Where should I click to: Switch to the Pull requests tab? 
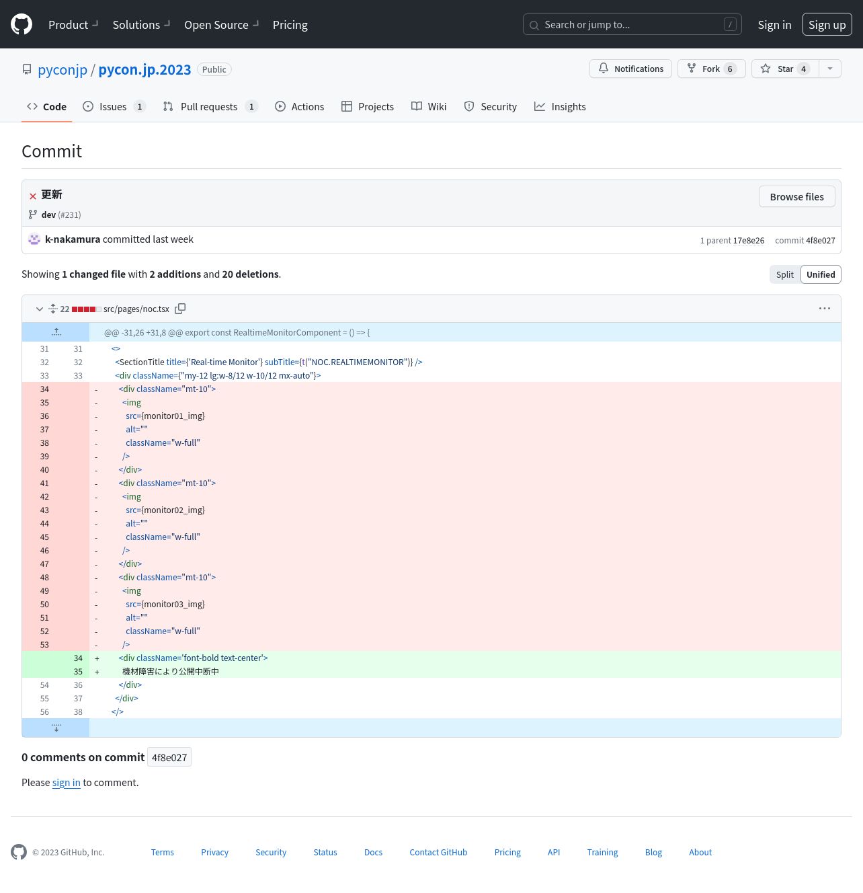[210, 106]
